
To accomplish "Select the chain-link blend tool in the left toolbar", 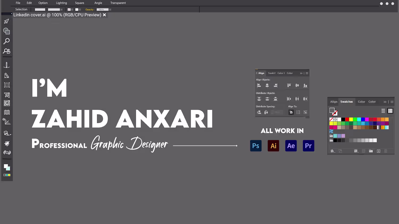I will [7, 153].
